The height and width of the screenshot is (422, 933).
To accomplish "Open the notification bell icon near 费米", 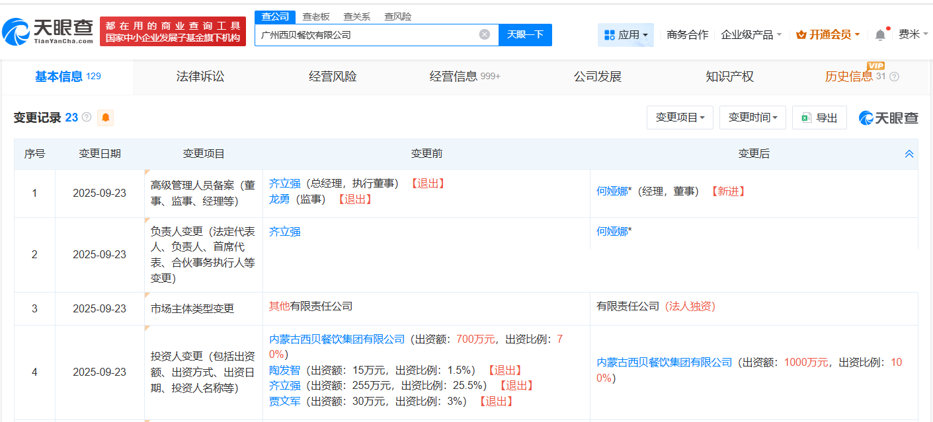I will [879, 34].
